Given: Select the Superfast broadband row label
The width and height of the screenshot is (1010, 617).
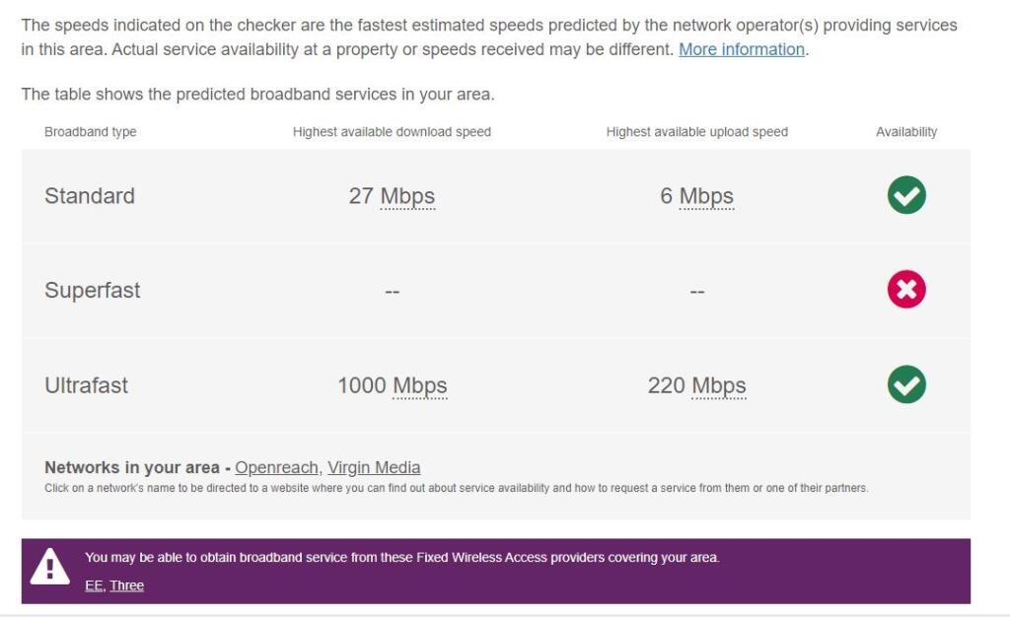Looking at the screenshot, I should pyautogui.click(x=93, y=291).
